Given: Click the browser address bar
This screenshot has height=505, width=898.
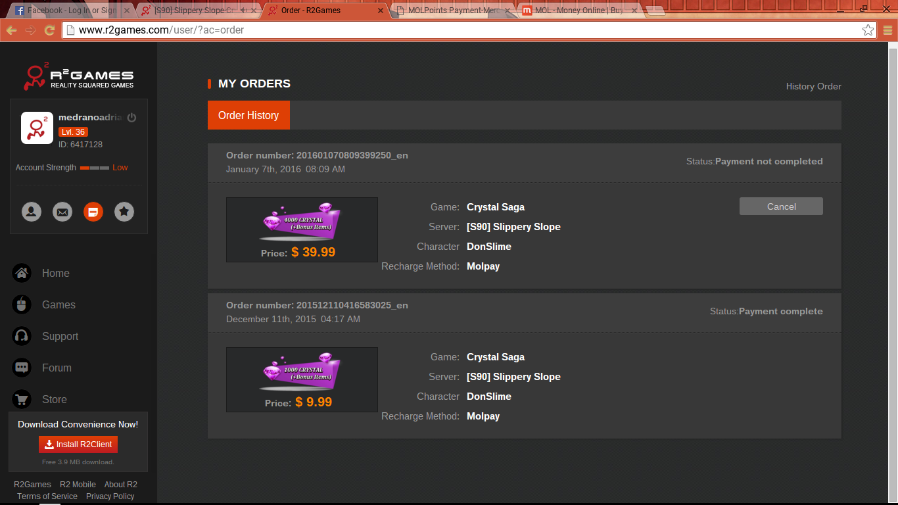Looking at the screenshot, I should tap(460, 30).
